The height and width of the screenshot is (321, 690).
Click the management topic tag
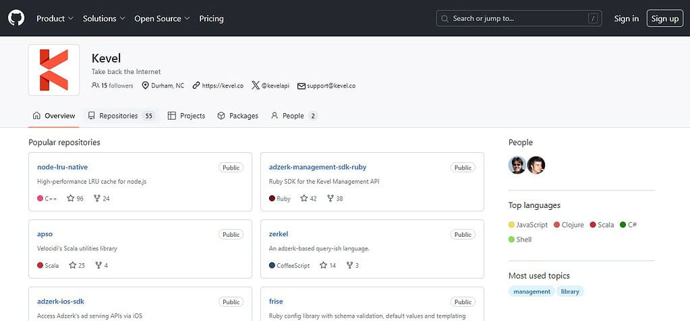point(531,291)
